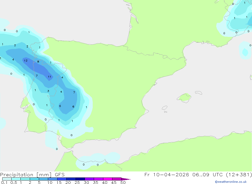Click Mallorca island on the map
Screen dimensions: 252x184
pyautogui.click(x=184, y=98)
